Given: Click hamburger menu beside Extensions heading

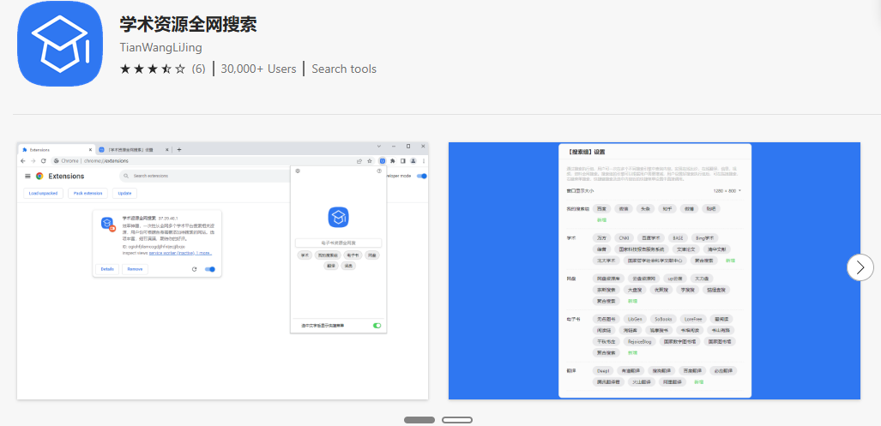Looking at the screenshot, I should tap(28, 176).
